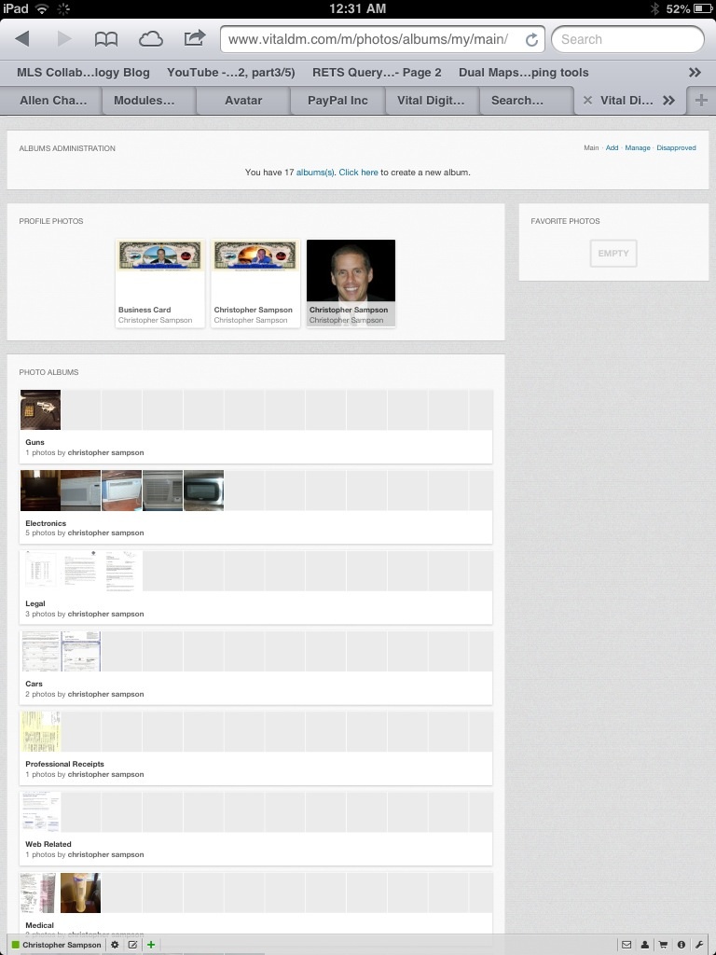Open the Electronics album title
This screenshot has height=955, width=716.
46,523
